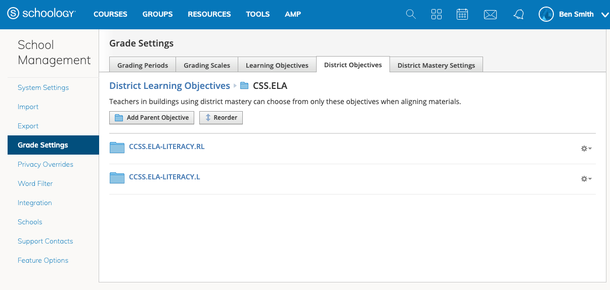Expand the Ben Smith account dropdown arrow
The height and width of the screenshot is (290, 610).
pos(604,15)
